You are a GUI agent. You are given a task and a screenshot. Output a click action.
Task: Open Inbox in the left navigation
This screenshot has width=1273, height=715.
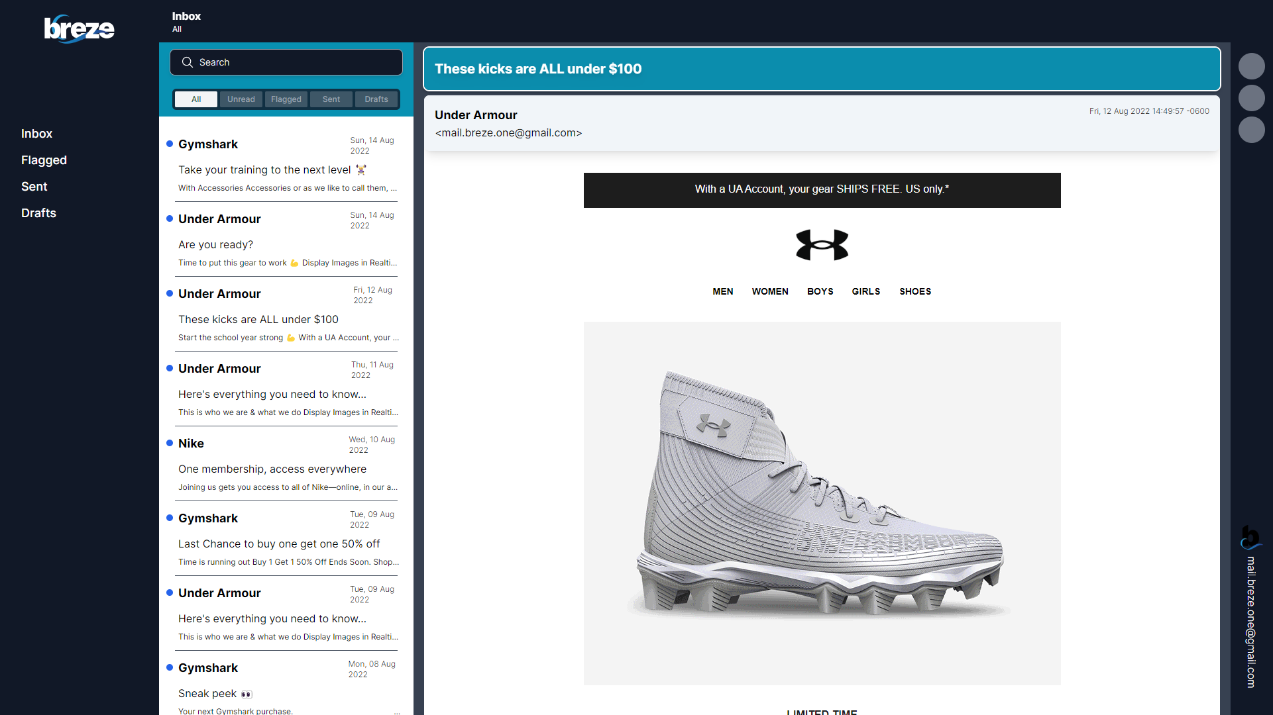tap(36, 134)
